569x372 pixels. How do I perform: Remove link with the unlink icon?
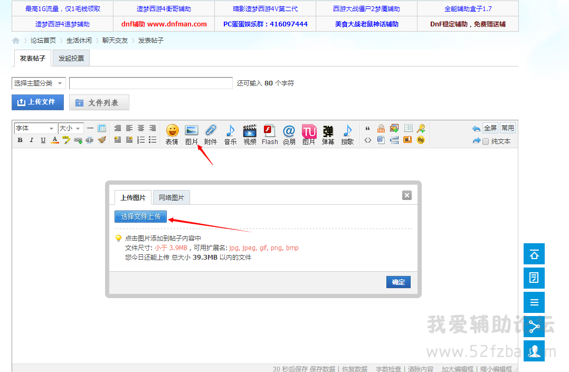click(x=90, y=140)
